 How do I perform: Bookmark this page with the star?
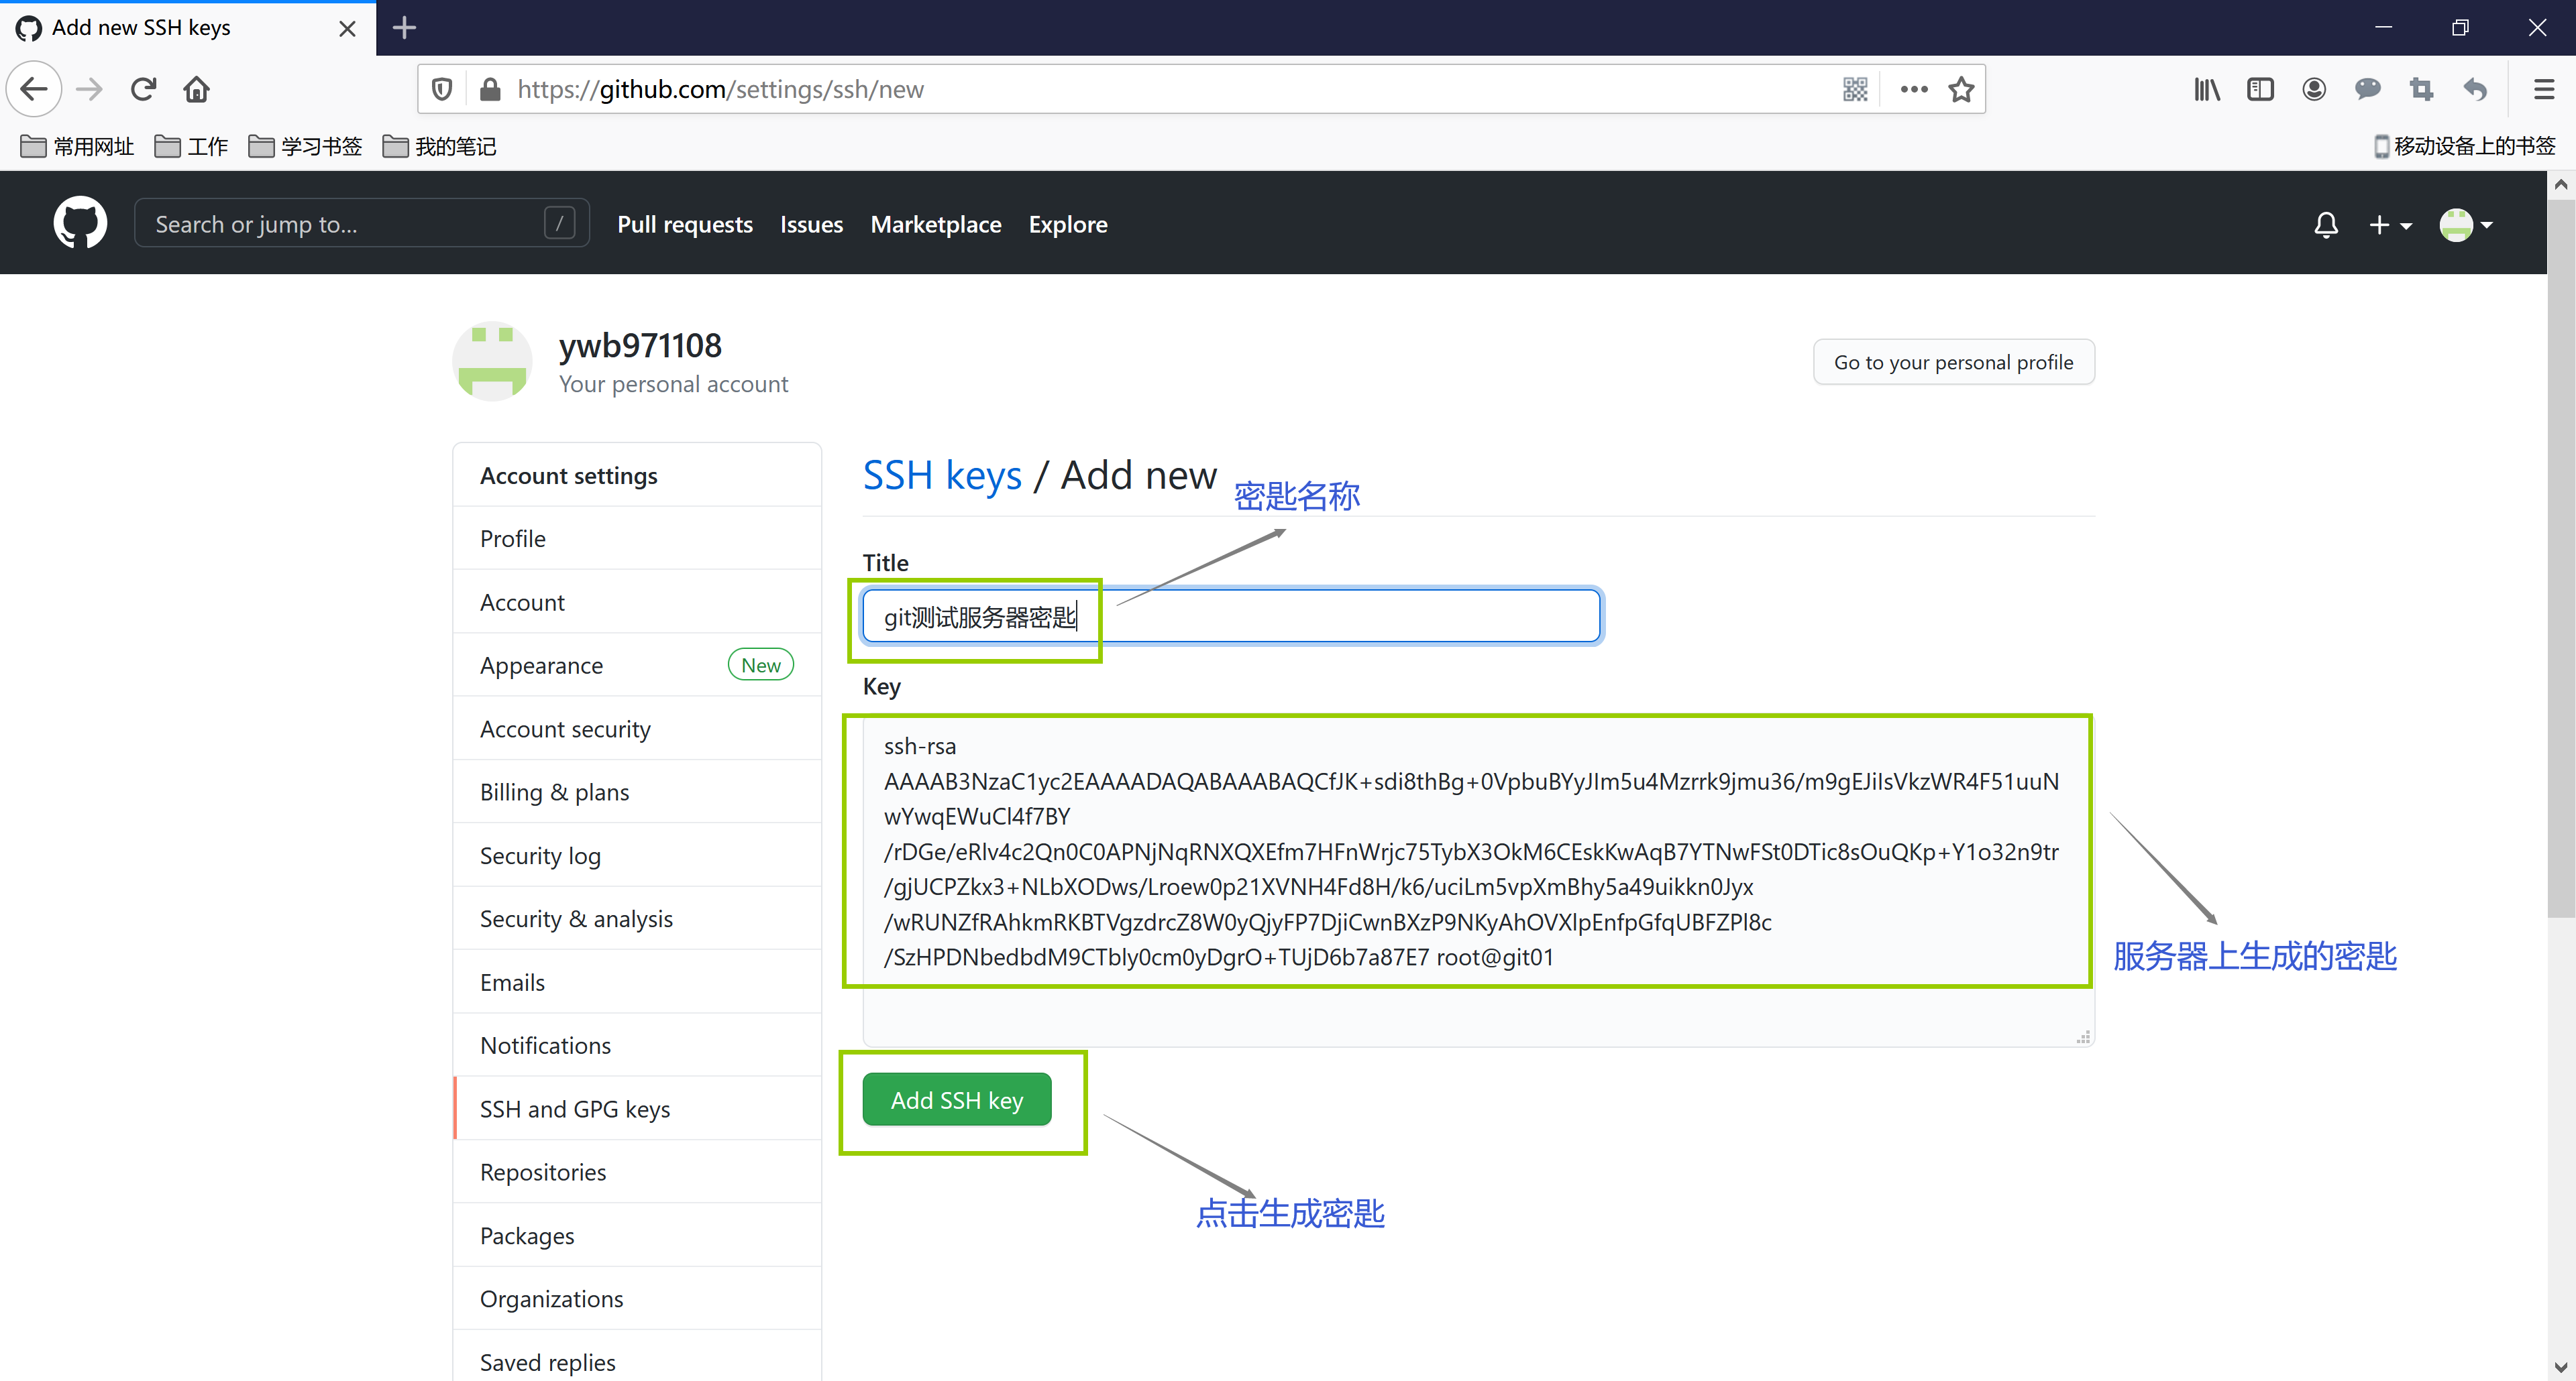pos(1961,89)
